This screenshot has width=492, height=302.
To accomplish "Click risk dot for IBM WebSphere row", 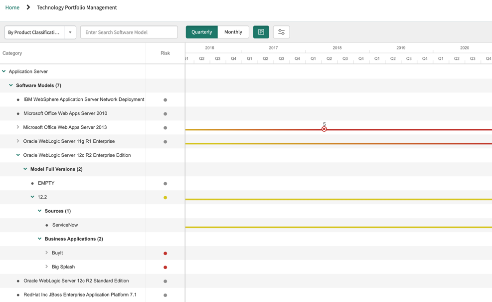I will point(165,100).
